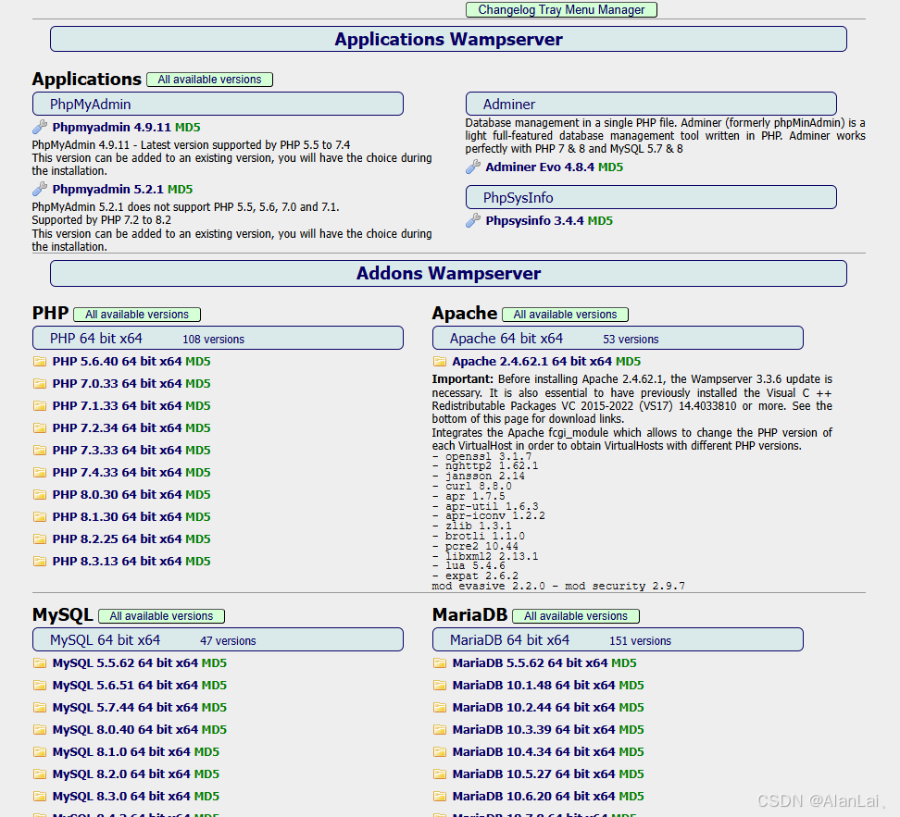
Task: Expand PHP 64 bit x64 versions bar
Action: tap(219, 338)
